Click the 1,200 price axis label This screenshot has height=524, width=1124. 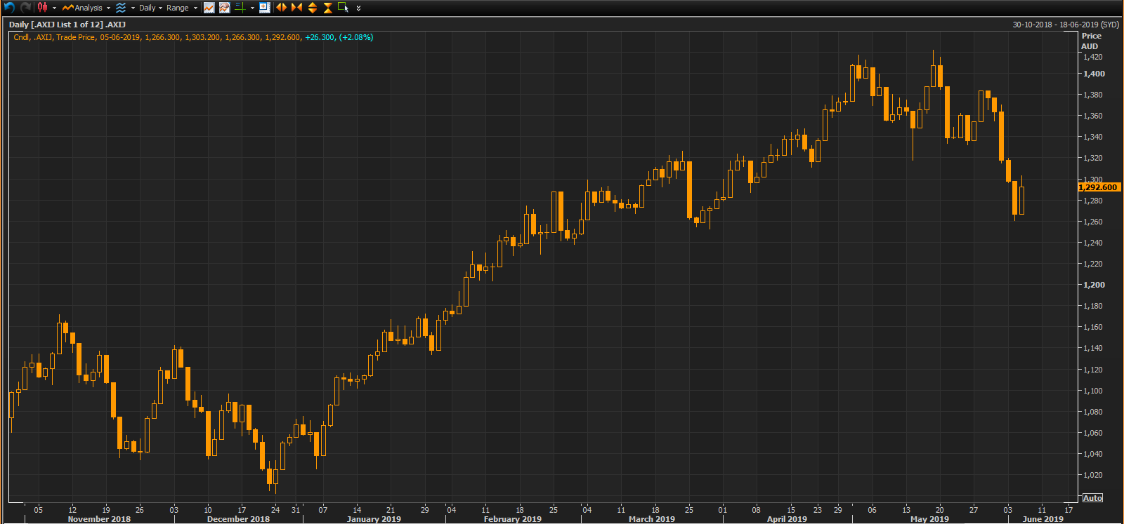click(1094, 285)
